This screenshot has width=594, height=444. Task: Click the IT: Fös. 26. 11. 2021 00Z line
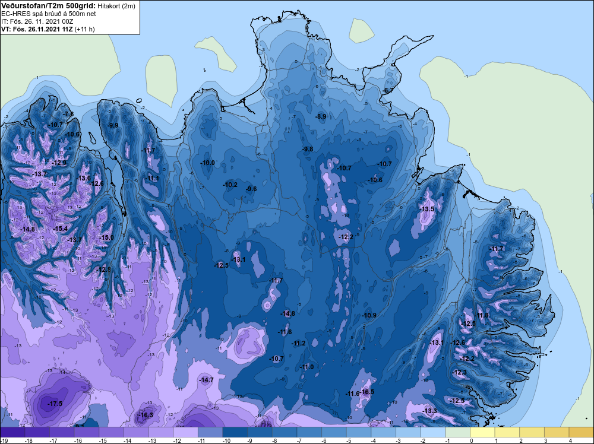(37, 21)
